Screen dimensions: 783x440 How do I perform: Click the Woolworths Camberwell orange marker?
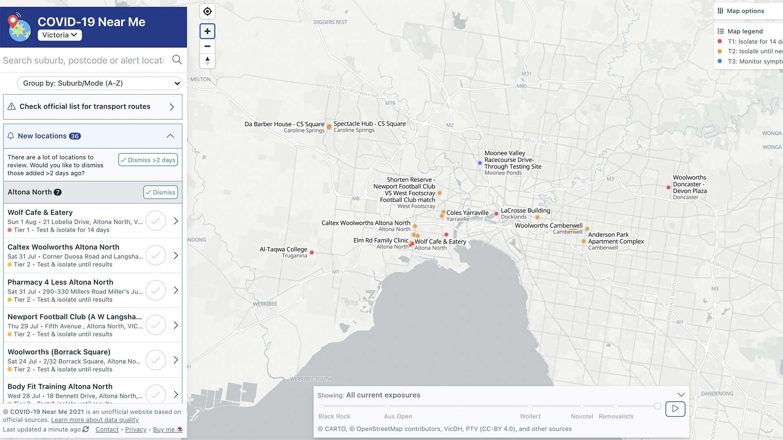pos(587,229)
